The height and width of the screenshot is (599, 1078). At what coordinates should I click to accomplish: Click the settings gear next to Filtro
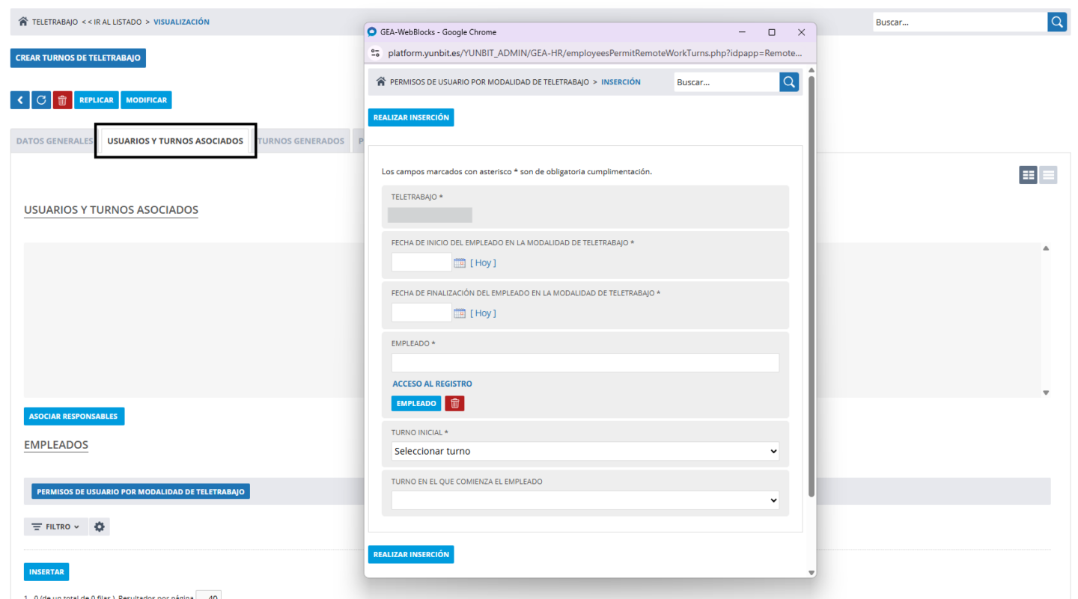(x=100, y=527)
